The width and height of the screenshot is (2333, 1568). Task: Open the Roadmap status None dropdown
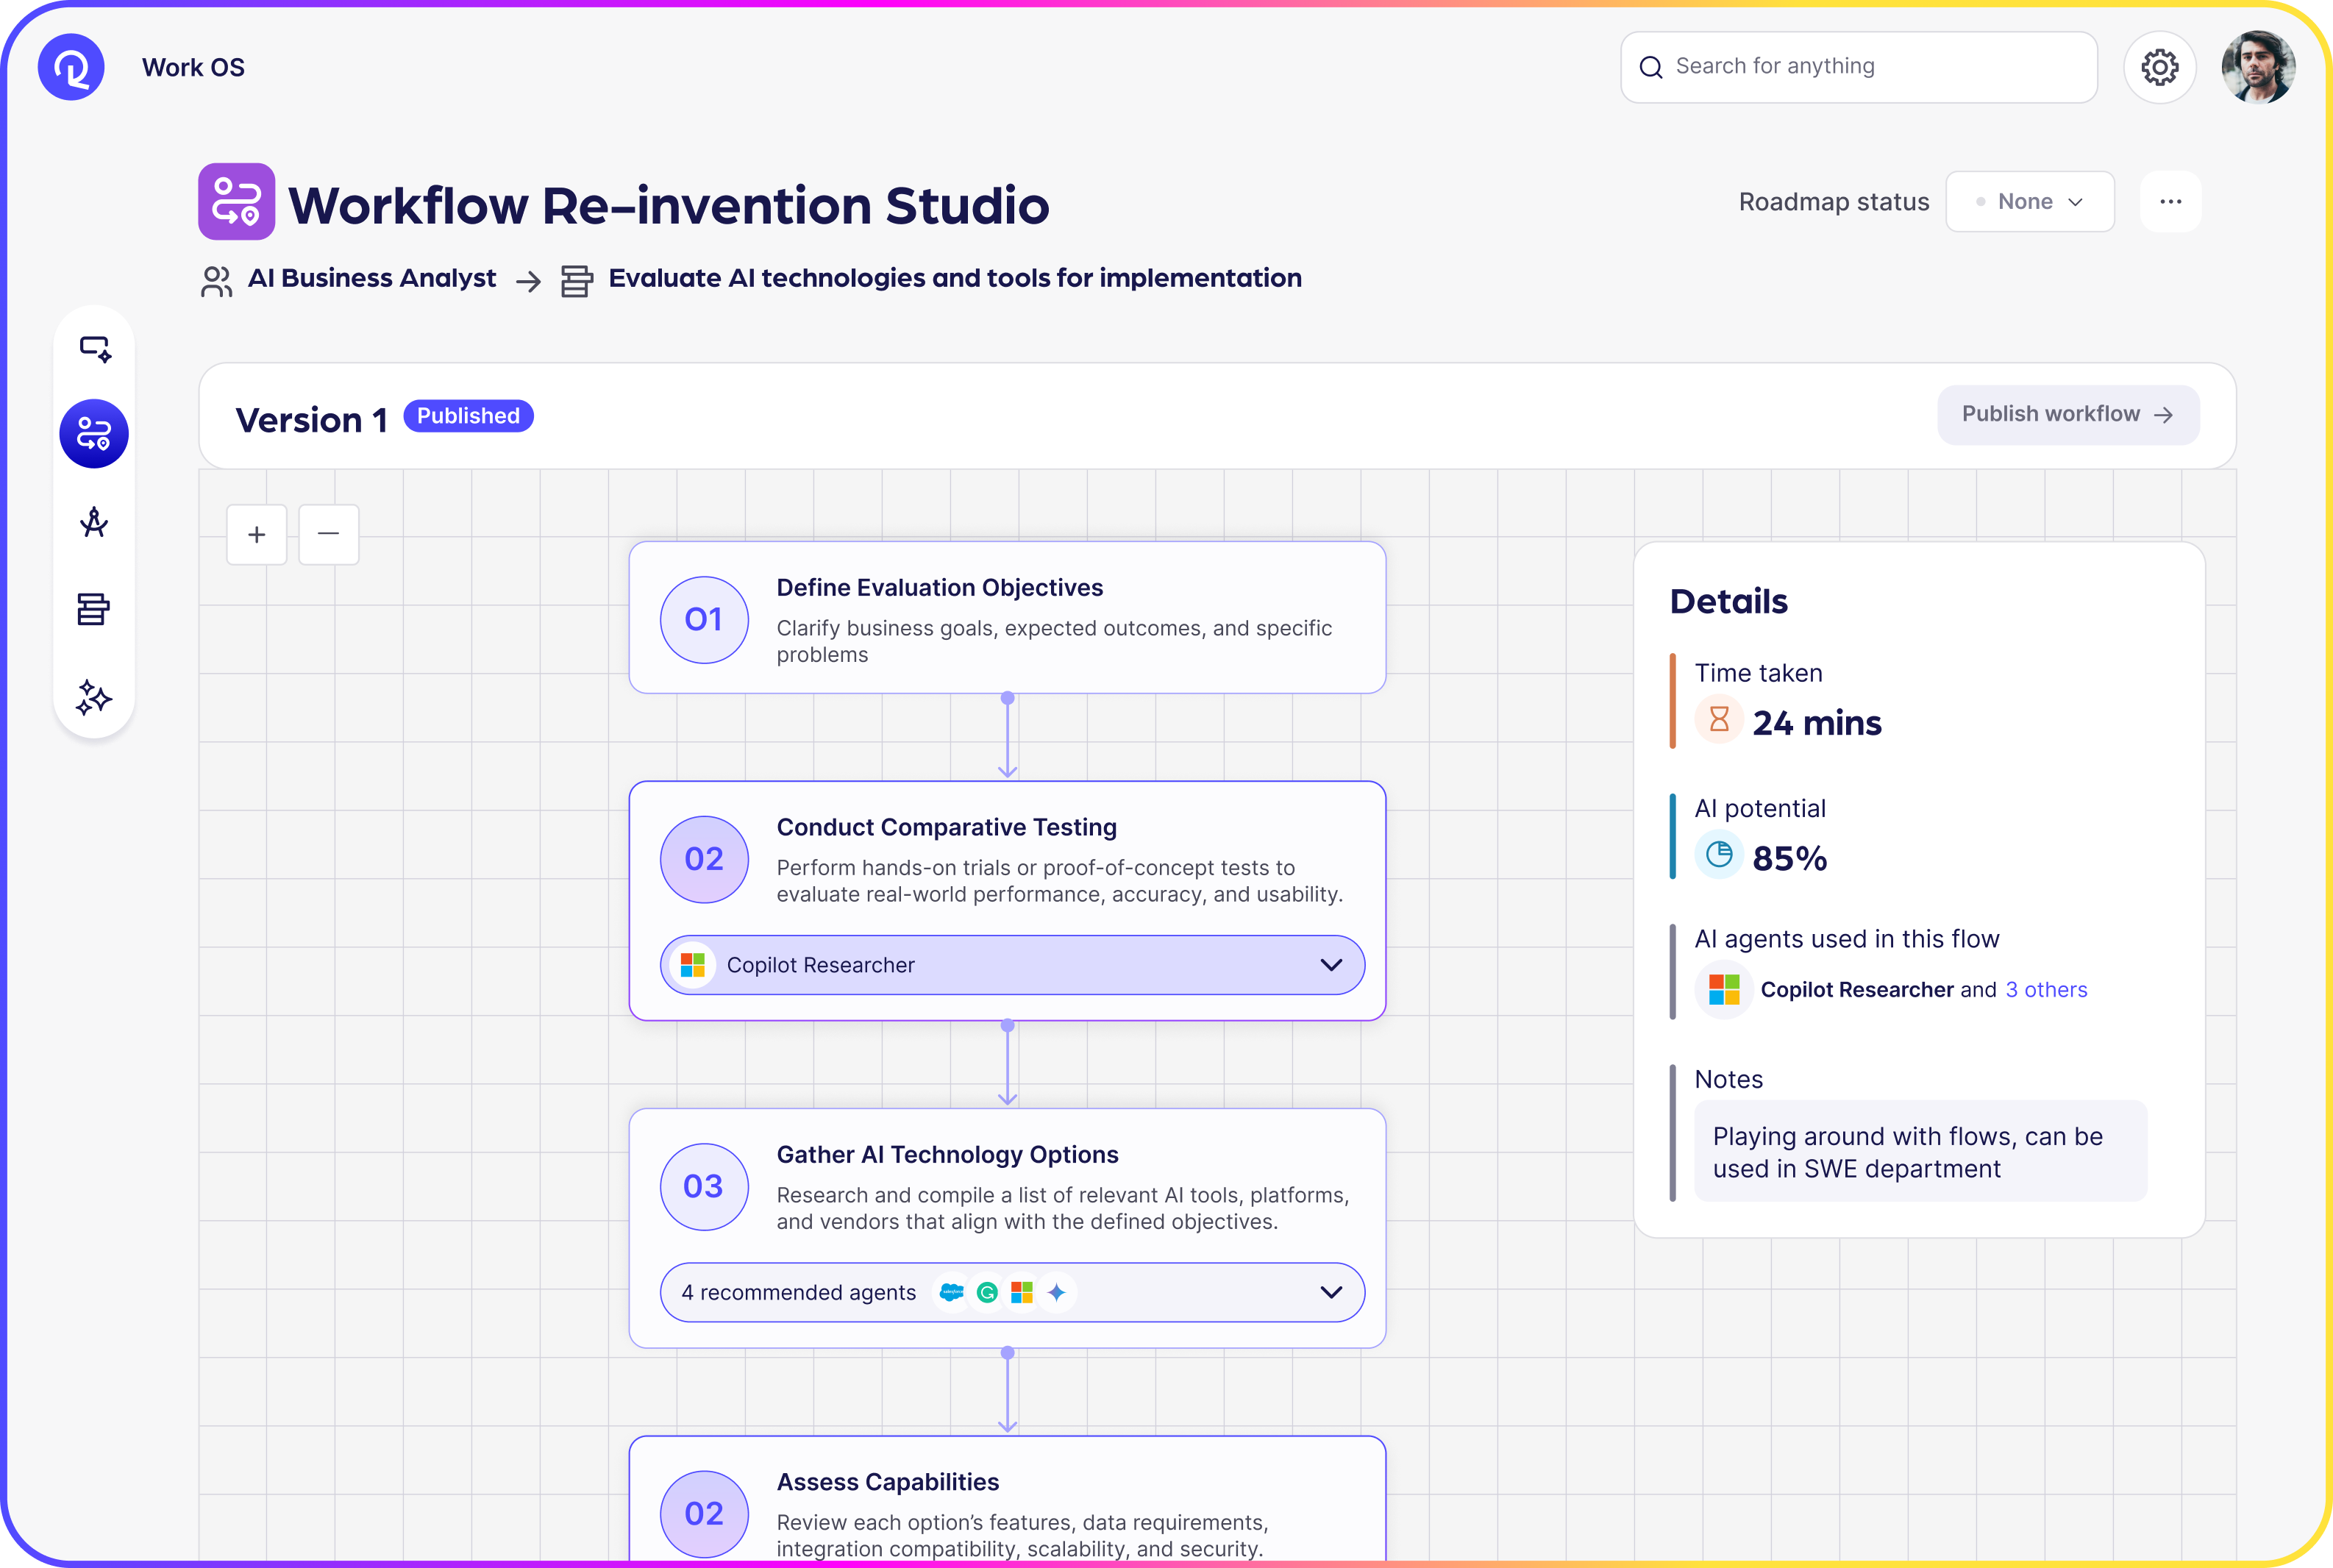point(2029,201)
